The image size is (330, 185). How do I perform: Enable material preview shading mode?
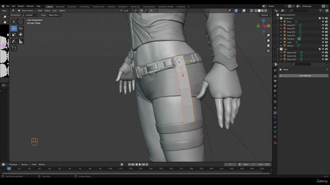(x=262, y=10)
